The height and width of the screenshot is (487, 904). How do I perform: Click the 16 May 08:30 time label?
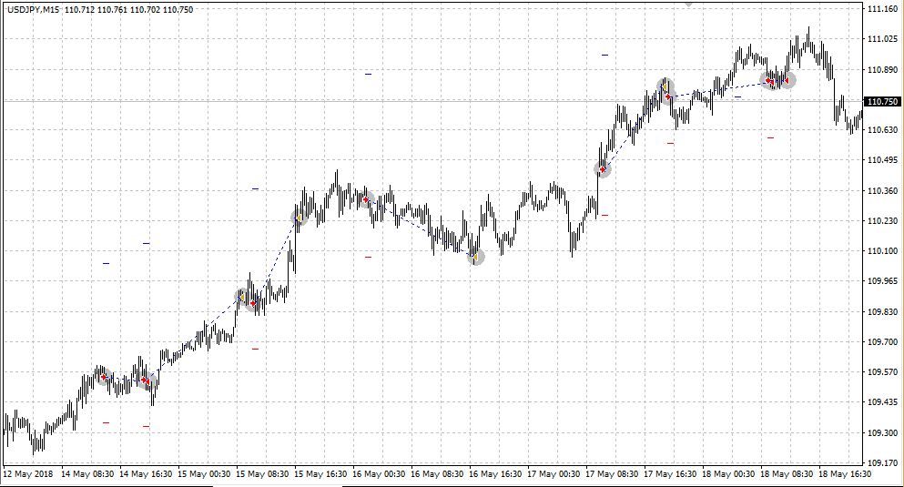(x=436, y=474)
